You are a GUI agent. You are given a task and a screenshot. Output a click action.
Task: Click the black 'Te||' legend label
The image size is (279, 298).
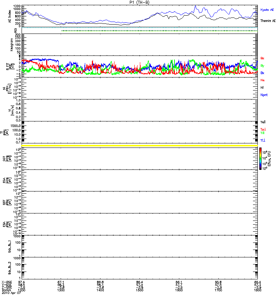[x=263, y=122]
